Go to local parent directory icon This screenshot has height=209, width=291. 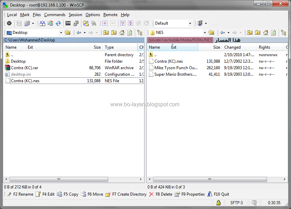[106, 33]
